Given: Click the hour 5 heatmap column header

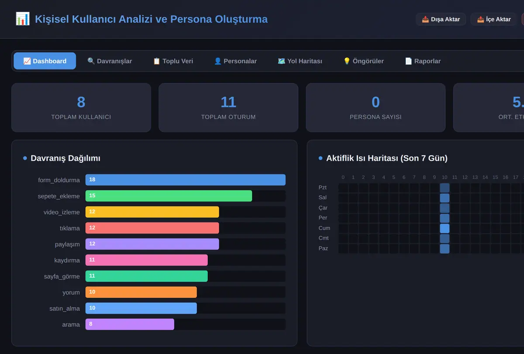Looking at the screenshot, I should [394, 177].
